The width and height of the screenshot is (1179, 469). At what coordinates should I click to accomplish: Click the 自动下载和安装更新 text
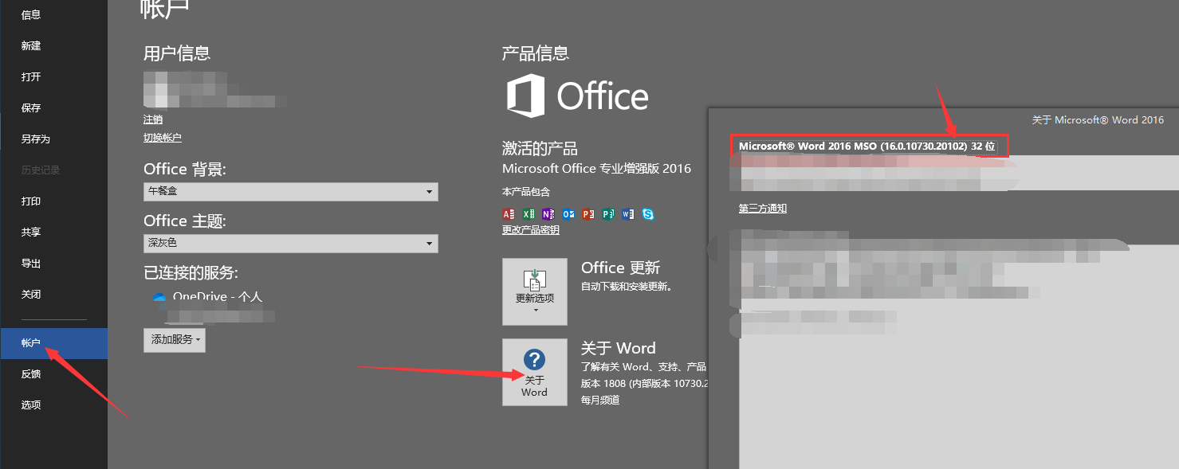coord(627,287)
